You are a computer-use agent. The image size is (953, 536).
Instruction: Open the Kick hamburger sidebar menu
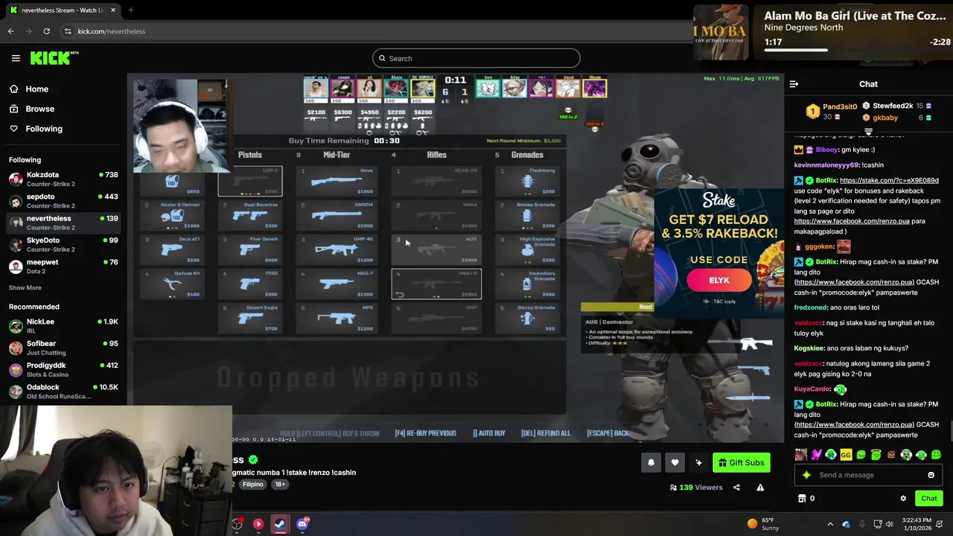[x=16, y=58]
